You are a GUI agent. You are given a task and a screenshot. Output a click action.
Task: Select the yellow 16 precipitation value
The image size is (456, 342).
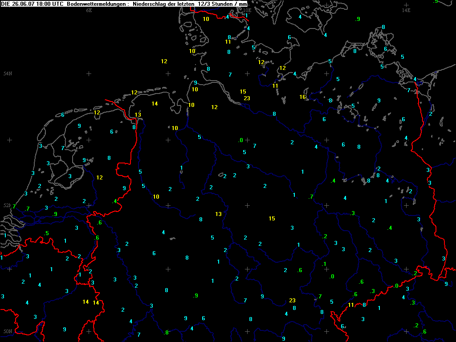pyautogui.click(x=303, y=97)
